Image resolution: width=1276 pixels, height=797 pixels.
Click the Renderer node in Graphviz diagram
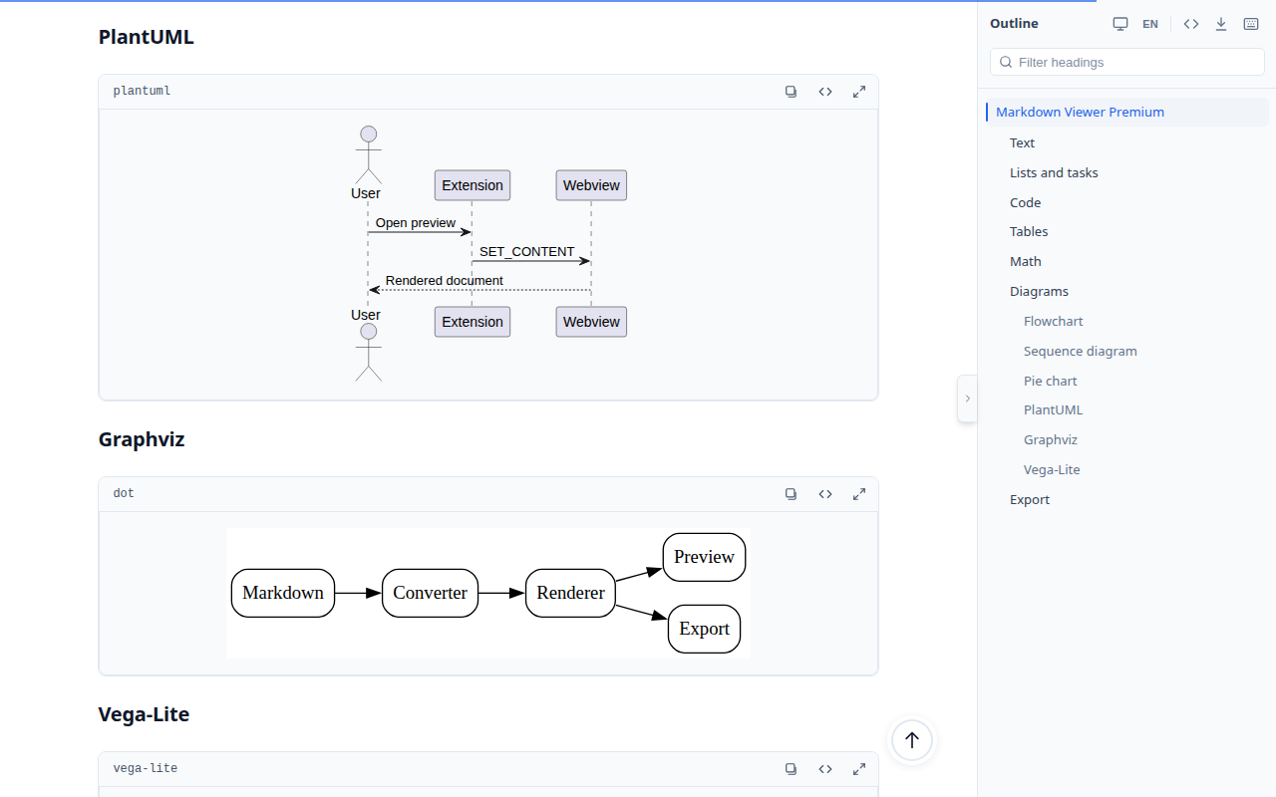click(x=570, y=593)
